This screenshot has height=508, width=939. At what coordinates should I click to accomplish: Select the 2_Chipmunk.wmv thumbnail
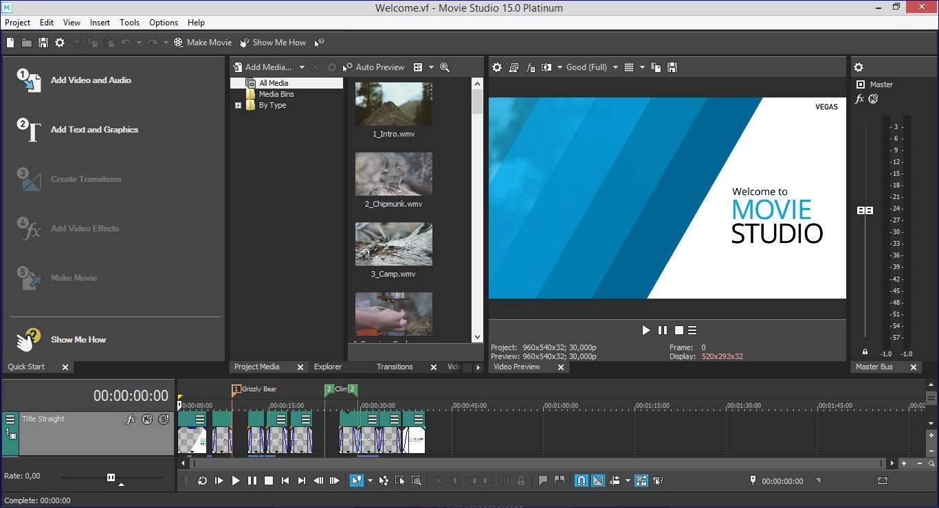394,174
